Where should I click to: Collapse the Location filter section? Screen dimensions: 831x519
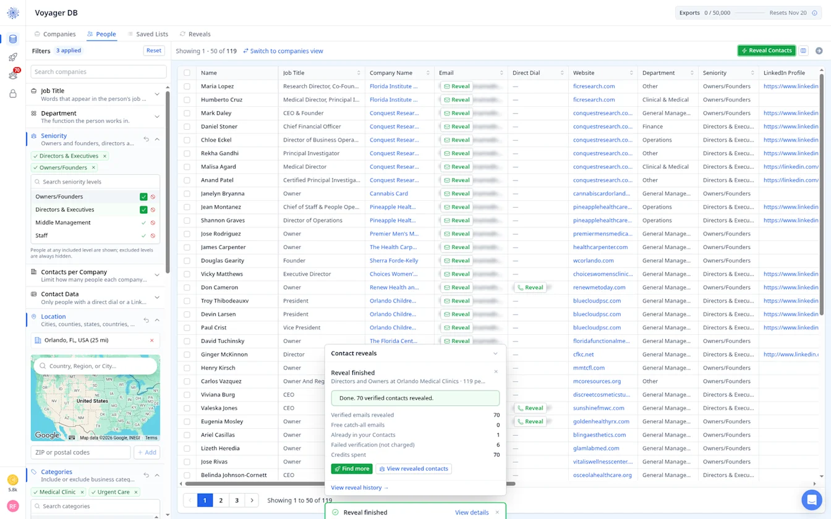pos(157,320)
